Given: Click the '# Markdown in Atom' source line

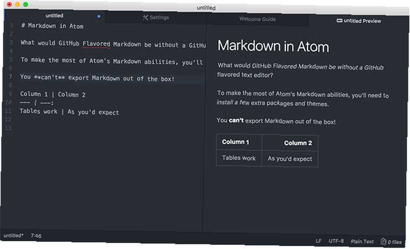Looking at the screenshot, I should click(x=52, y=26).
